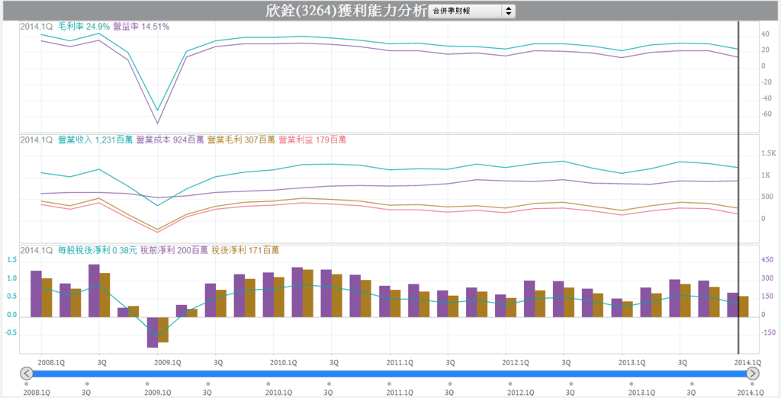
Task: Click the 1.5 EPS left axis label
Action: click(12, 261)
